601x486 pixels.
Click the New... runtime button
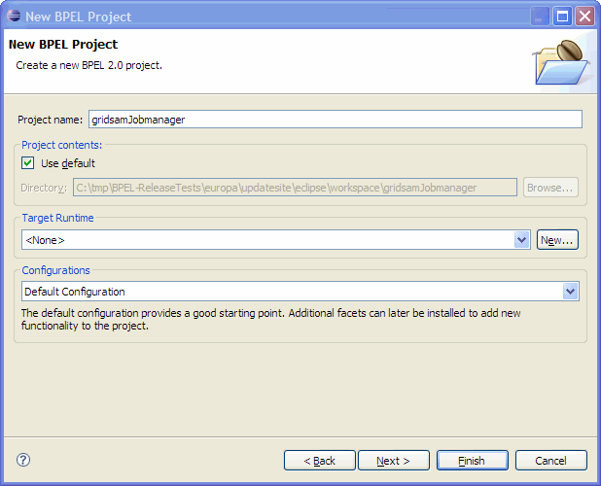pyautogui.click(x=557, y=240)
